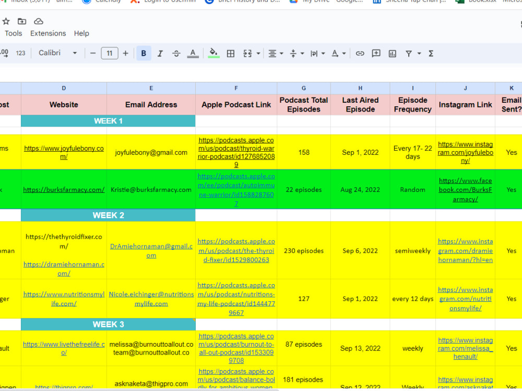
Task: Select column E header
Action: click(151, 88)
